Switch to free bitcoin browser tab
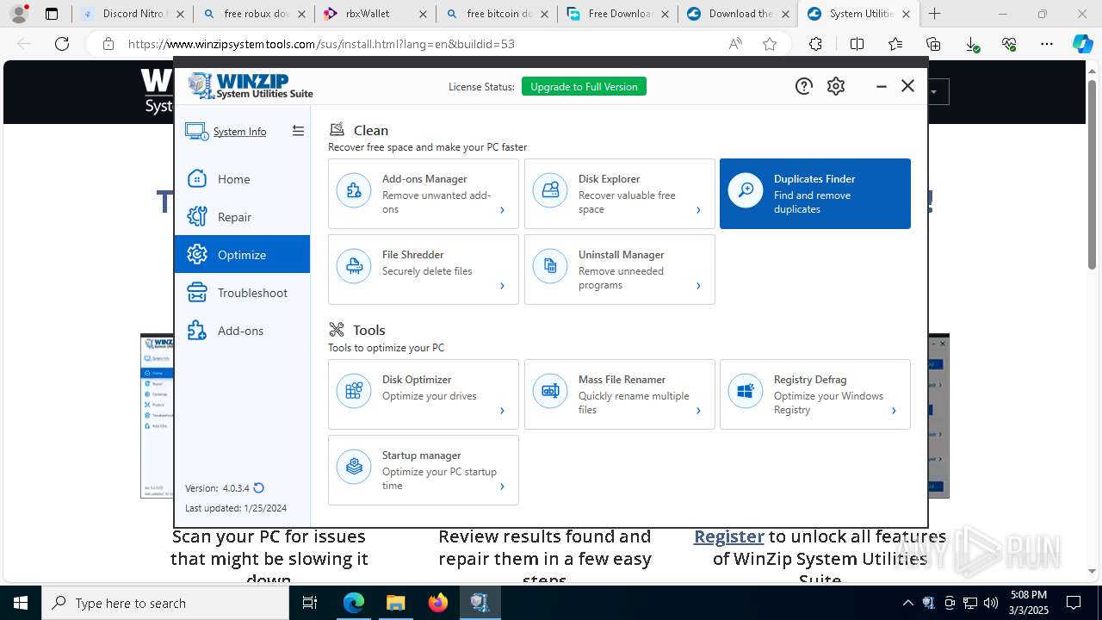This screenshot has height=620, width=1102. point(495,14)
